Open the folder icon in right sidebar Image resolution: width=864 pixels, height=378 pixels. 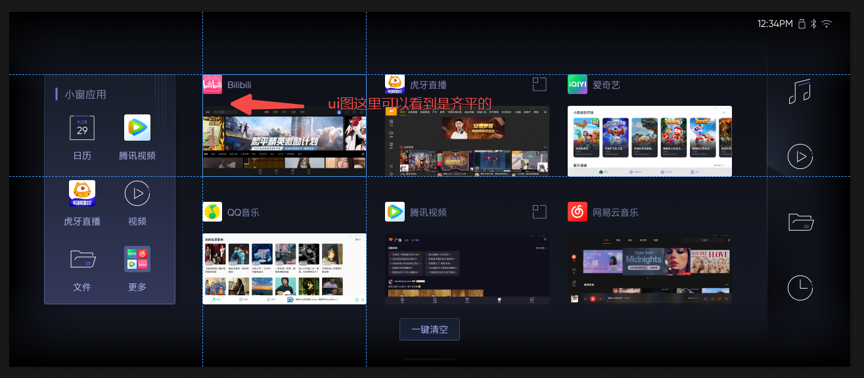[x=801, y=222]
